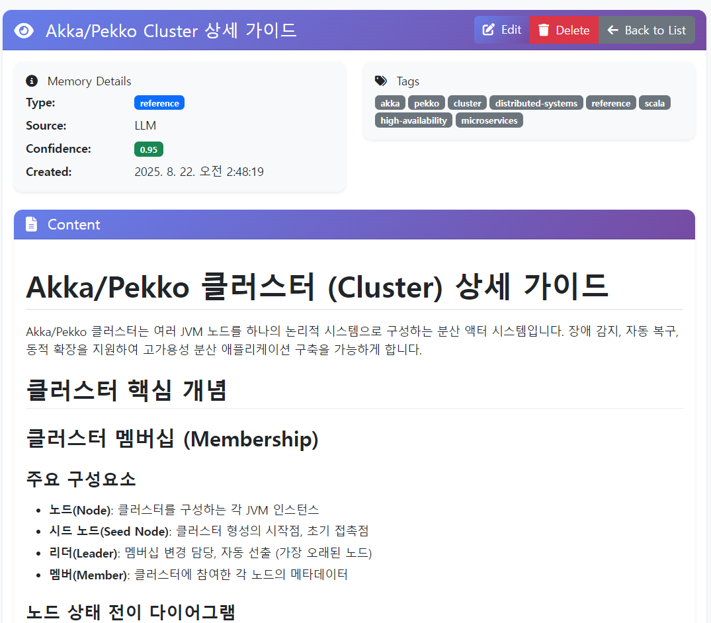711x623 pixels.
Task: Click the eye icon in the header
Action: tap(24, 30)
